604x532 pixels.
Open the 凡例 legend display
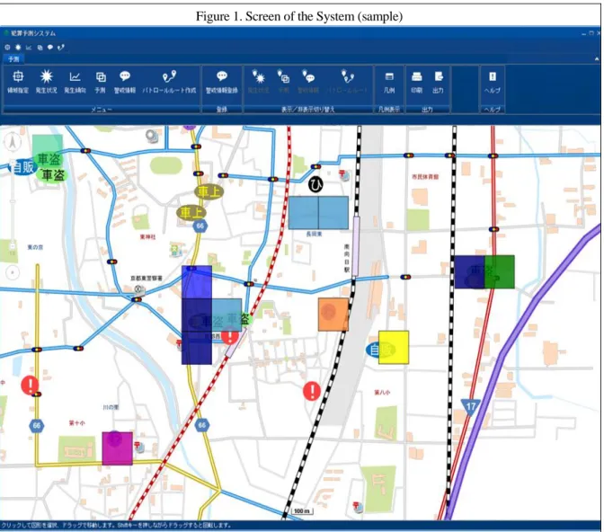pos(389,82)
